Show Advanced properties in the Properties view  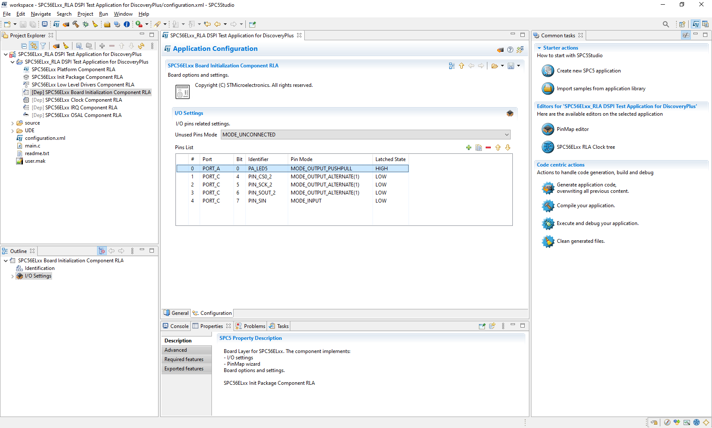176,350
